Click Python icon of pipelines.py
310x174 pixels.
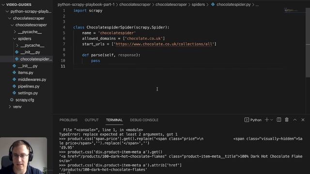point(14,86)
